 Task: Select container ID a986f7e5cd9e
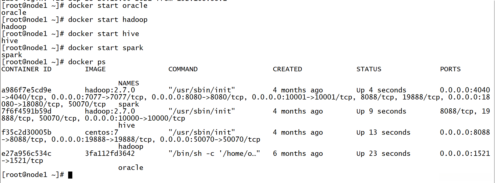coord(26,90)
